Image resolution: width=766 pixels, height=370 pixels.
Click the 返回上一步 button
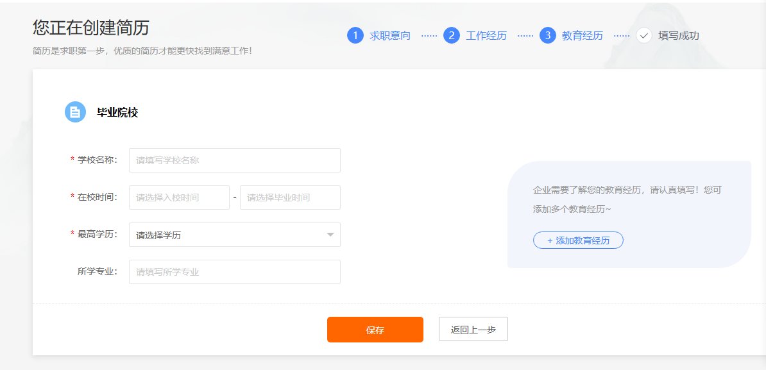[473, 328]
